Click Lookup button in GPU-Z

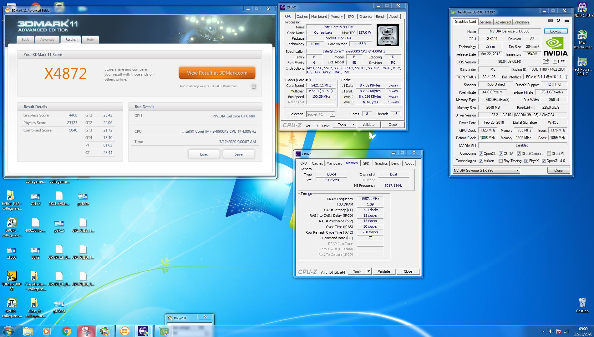click(556, 31)
